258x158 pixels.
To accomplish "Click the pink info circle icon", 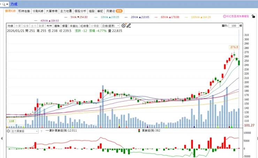I will (225, 16).
